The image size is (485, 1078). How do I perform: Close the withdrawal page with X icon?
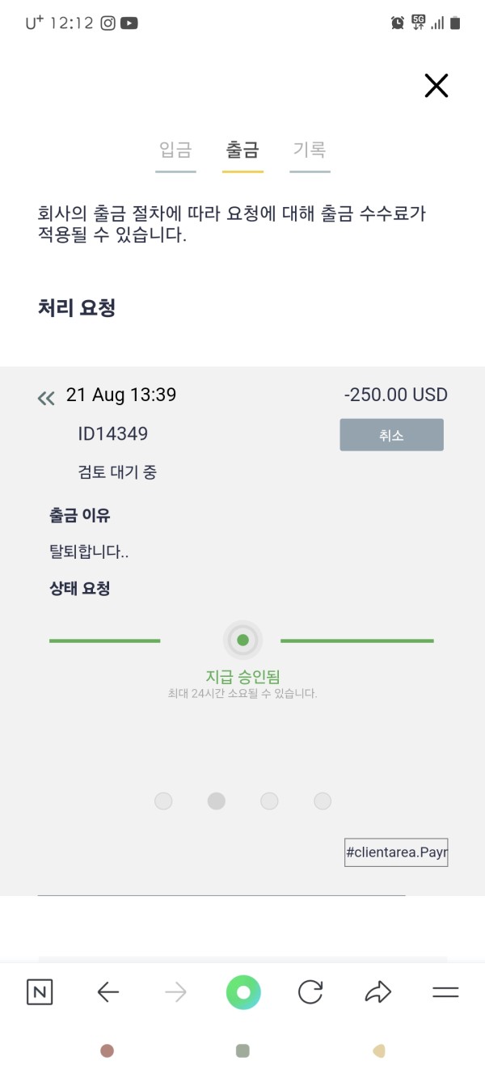coord(436,86)
